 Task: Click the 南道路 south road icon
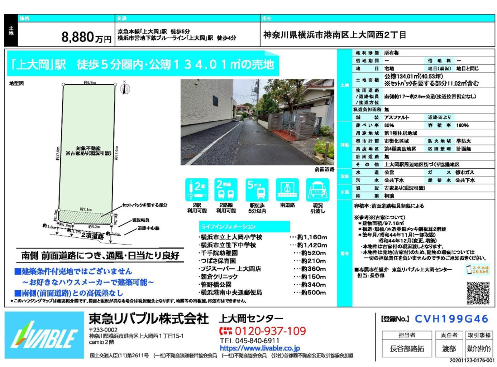pos(287,190)
